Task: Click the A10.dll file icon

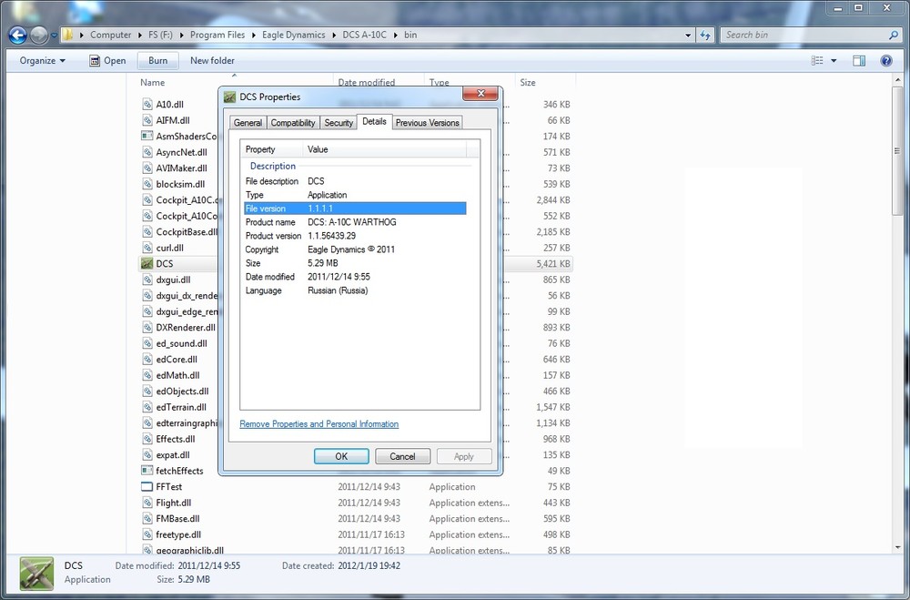Action: [147, 105]
